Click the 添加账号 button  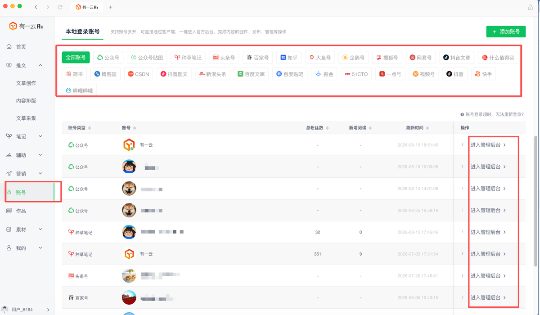point(506,31)
